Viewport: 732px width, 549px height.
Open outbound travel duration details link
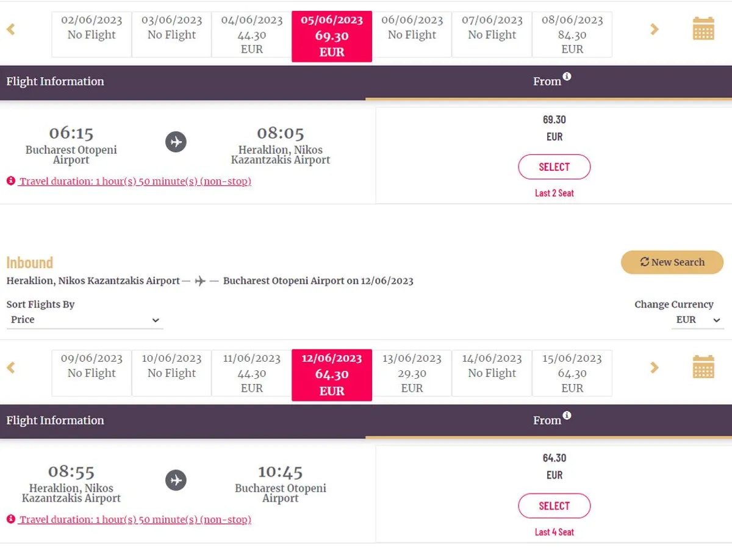[x=135, y=181]
